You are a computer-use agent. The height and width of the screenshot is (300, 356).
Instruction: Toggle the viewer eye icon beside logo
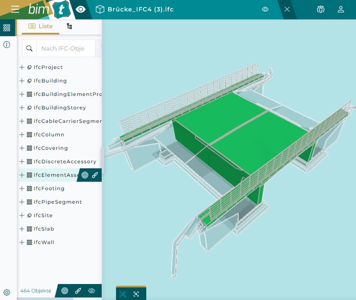[80, 9]
